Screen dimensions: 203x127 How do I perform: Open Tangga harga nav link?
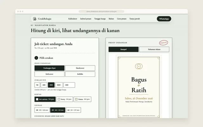point(100,19)
